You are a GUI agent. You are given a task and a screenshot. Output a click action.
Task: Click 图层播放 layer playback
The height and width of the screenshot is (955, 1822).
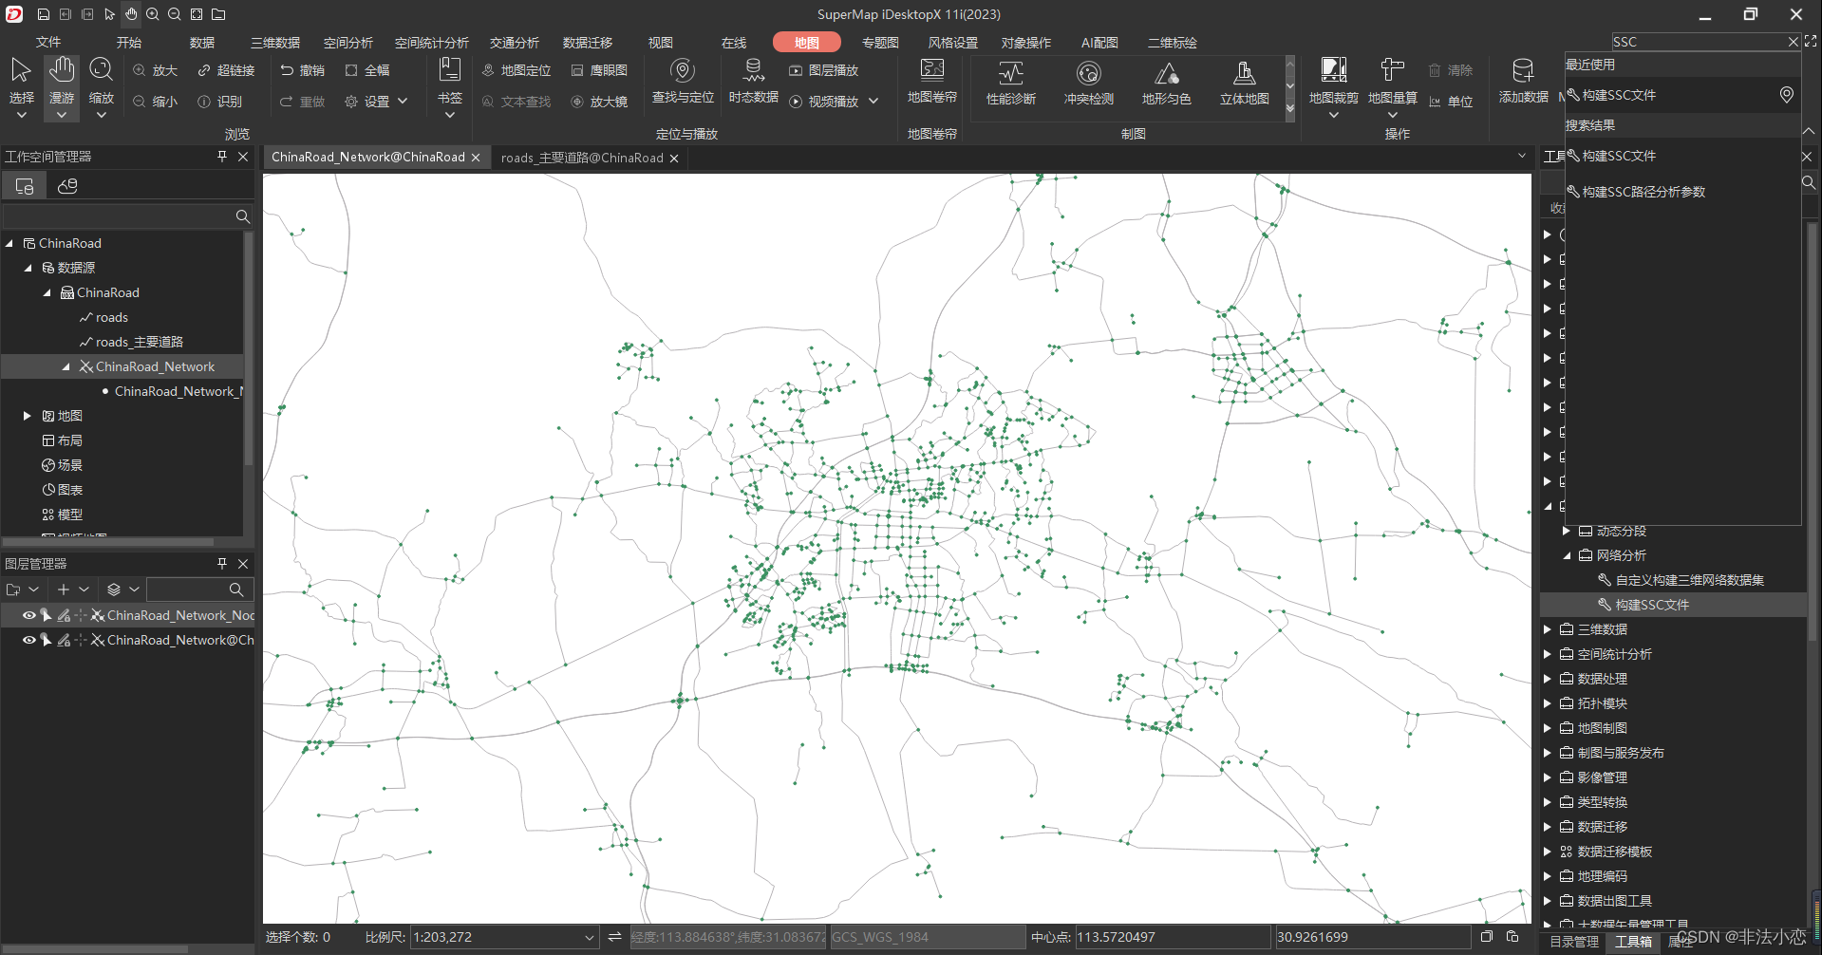click(823, 70)
